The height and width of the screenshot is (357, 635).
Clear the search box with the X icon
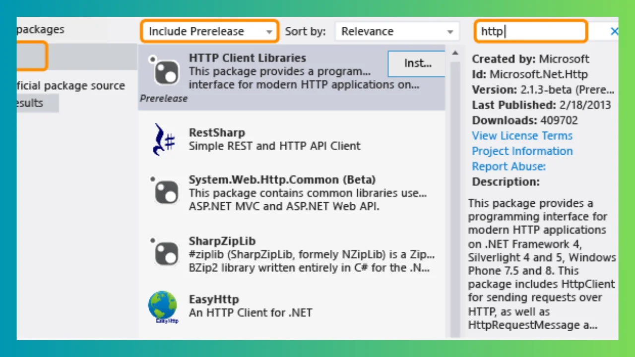[614, 31]
